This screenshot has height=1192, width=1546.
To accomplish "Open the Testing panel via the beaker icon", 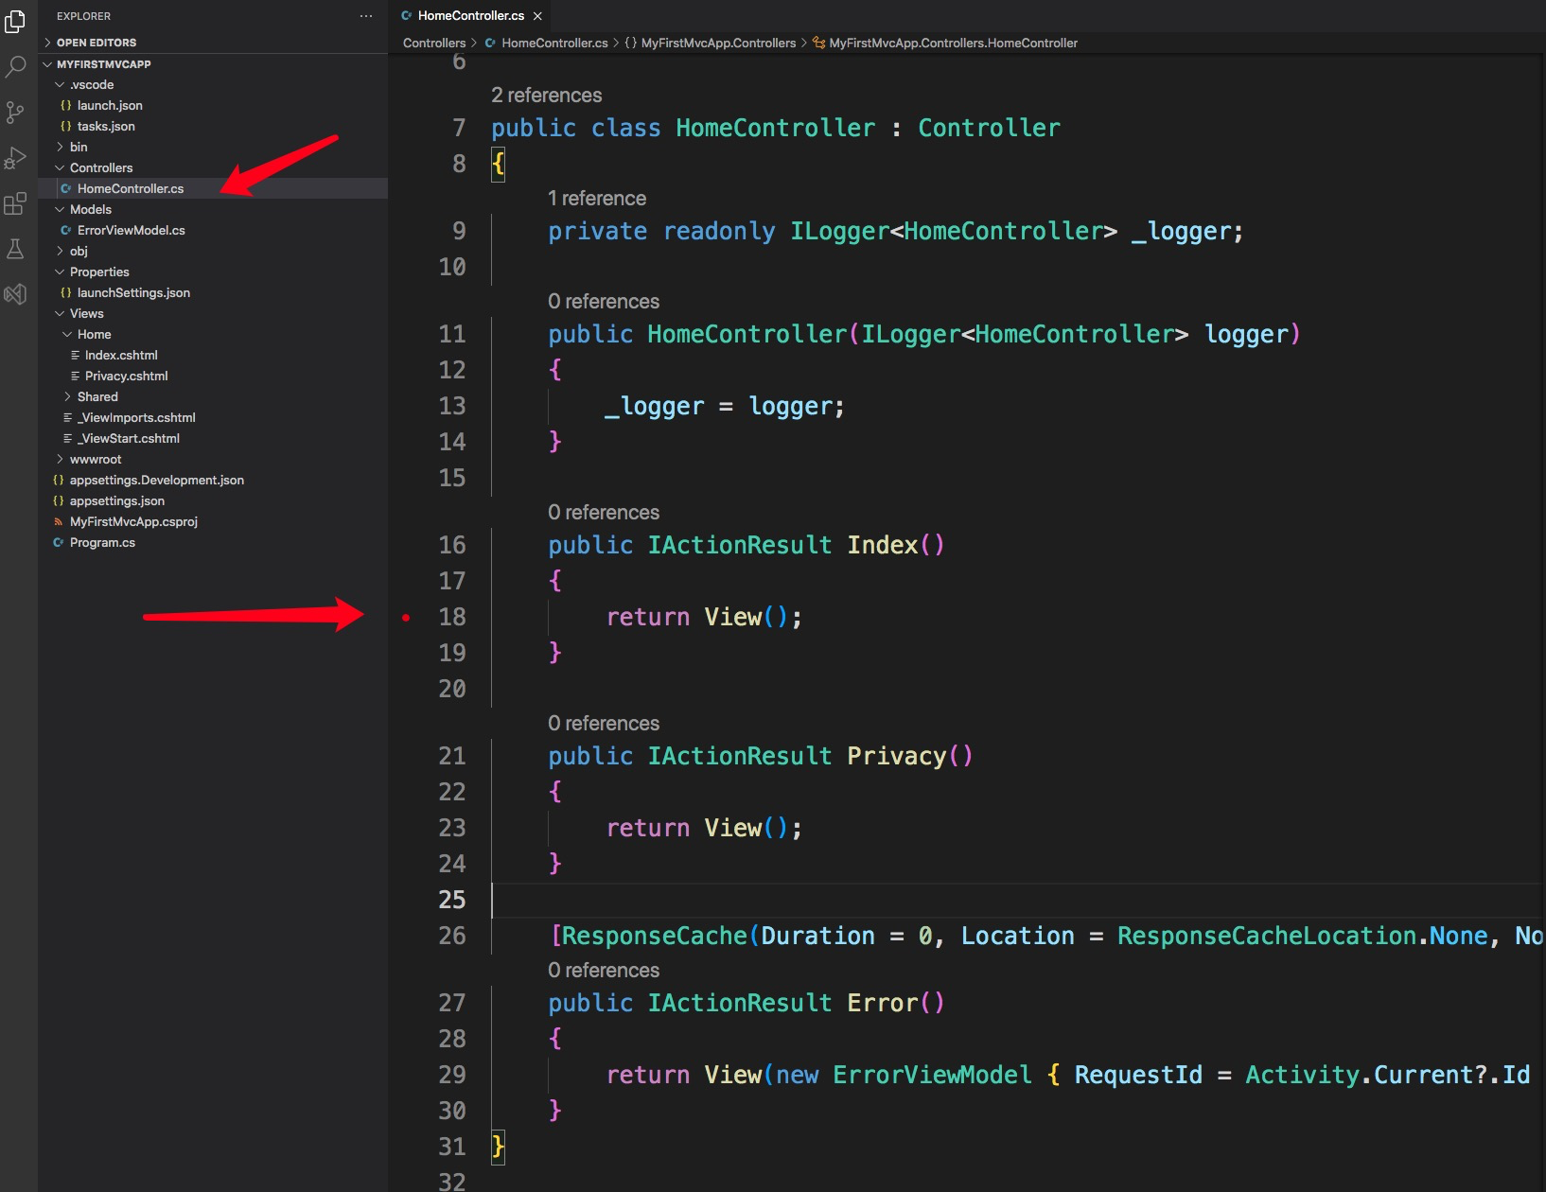I will (x=15, y=249).
